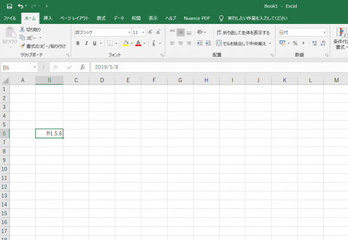348x240 pixels.
Task: Open the Nuance PDF tab
Action: [197, 18]
